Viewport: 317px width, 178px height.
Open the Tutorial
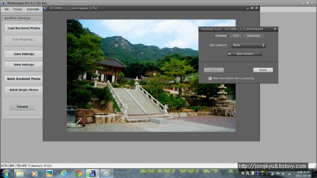[x=22, y=107]
